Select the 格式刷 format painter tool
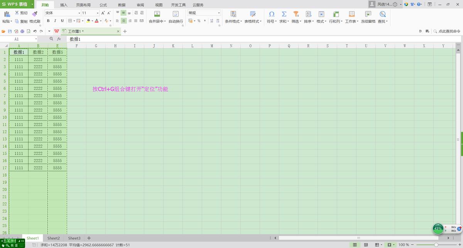This screenshot has width=463, height=248. (x=34, y=21)
